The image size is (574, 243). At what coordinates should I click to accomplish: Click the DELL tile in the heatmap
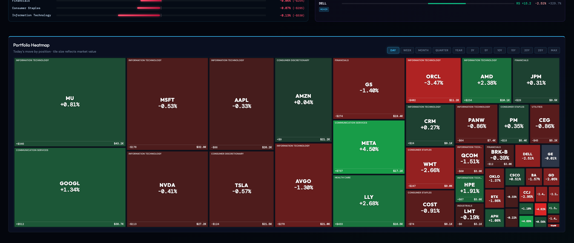527,156
